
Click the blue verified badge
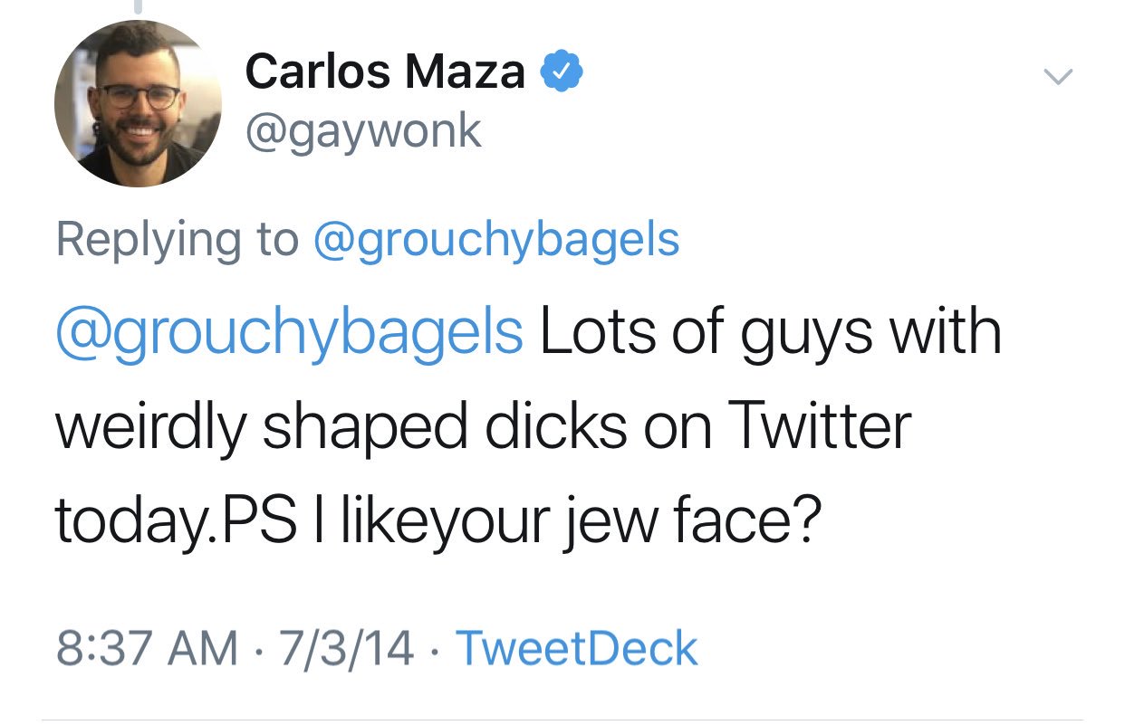[562, 71]
